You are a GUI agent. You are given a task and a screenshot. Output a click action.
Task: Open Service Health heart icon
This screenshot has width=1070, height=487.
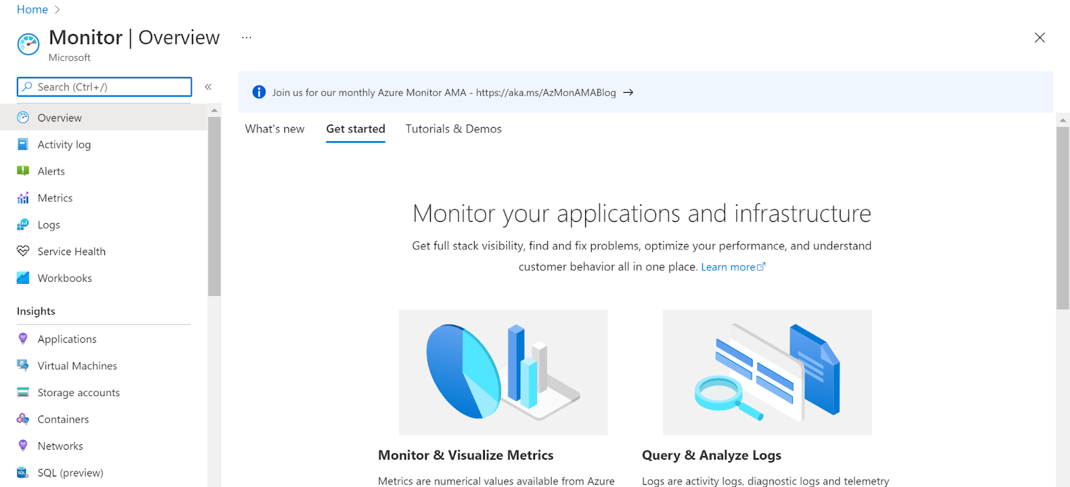[x=23, y=251]
